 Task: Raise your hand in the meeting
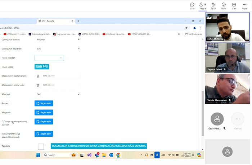pyautogui.click(x=213, y=6)
